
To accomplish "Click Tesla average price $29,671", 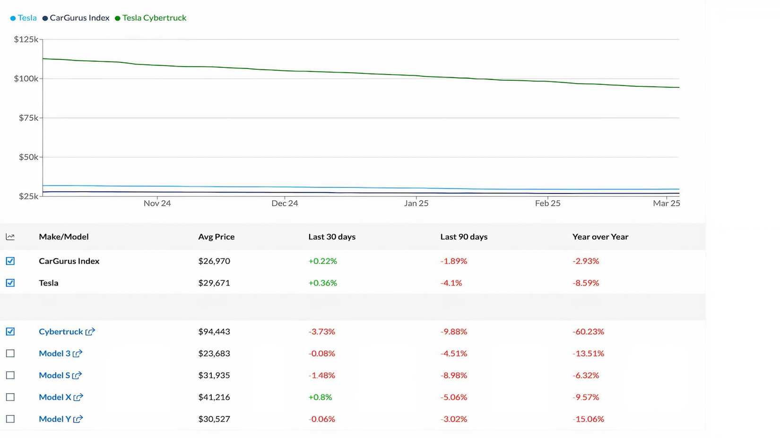I will (x=214, y=283).
